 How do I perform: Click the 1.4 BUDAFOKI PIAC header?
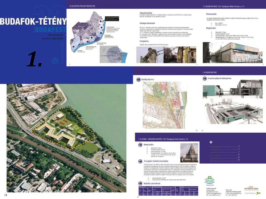(210, 72)
